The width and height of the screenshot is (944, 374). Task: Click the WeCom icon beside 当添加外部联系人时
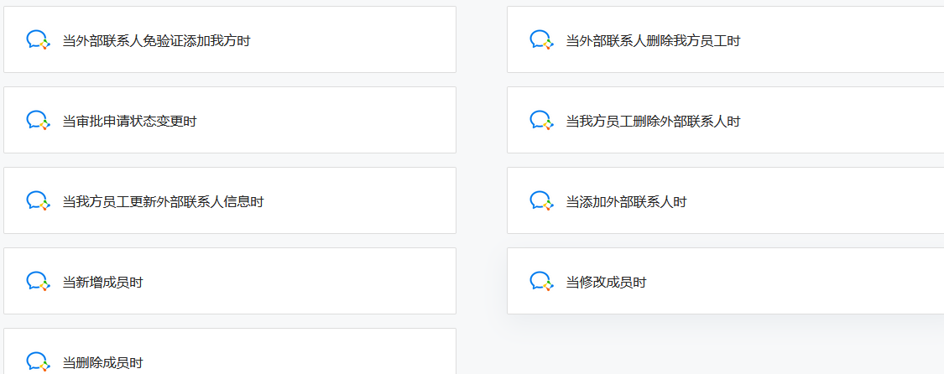(541, 201)
